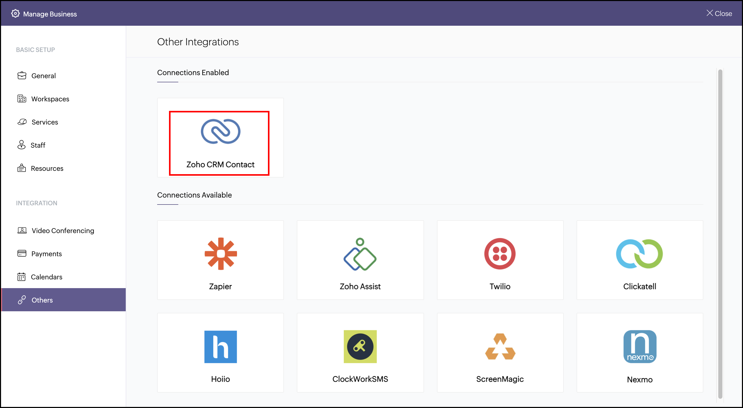The height and width of the screenshot is (408, 743).
Task: Open the Twilio integration card
Action: point(500,260)
